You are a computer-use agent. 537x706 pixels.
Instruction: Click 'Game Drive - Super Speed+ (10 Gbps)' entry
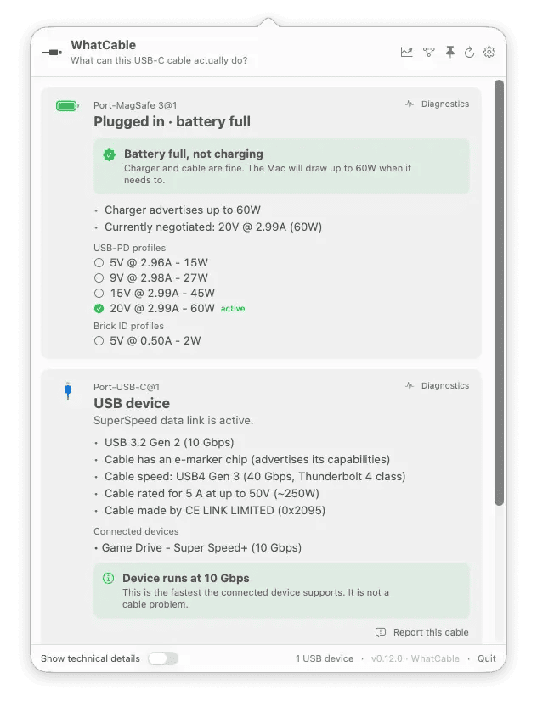201,548
